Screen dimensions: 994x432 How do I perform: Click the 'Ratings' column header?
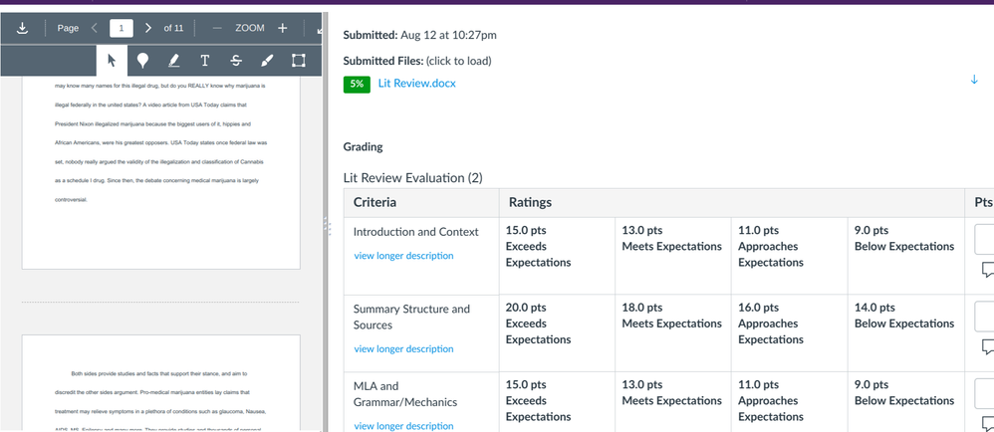coord(530,203)
